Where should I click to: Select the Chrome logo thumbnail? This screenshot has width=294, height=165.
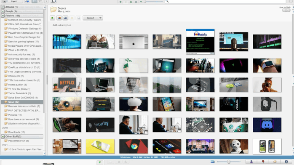click(134, 146)
